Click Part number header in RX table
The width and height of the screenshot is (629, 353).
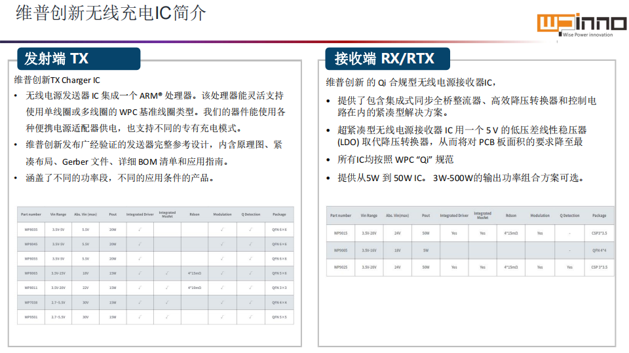(341, 216)
